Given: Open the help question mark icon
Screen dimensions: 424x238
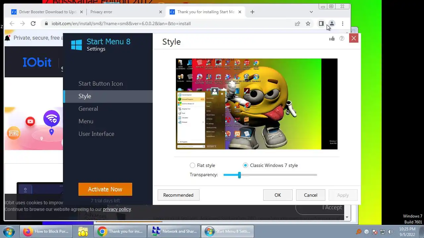Looking at the screenshot, I should click(342, 39).
